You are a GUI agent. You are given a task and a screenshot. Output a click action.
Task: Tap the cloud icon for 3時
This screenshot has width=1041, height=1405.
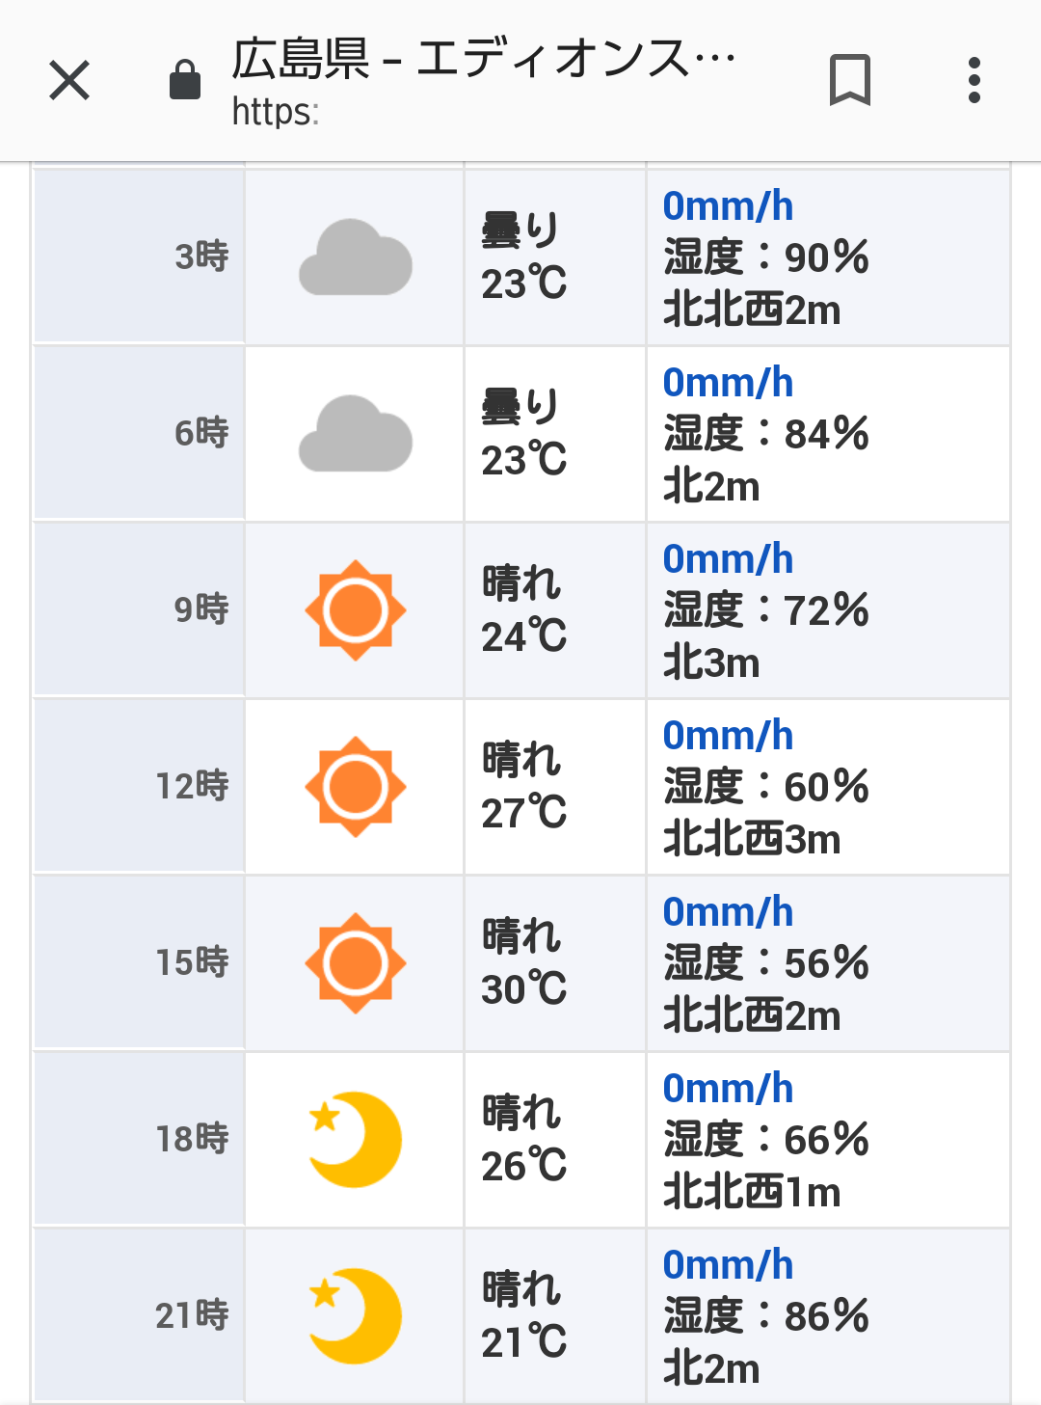pos(355,257)
